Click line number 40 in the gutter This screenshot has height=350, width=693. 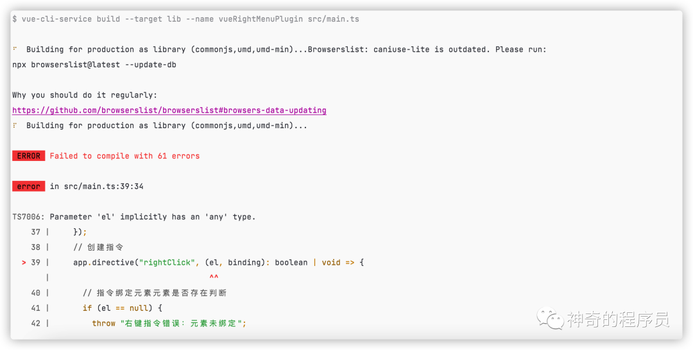pyautogui.click(x=35, y=293)
